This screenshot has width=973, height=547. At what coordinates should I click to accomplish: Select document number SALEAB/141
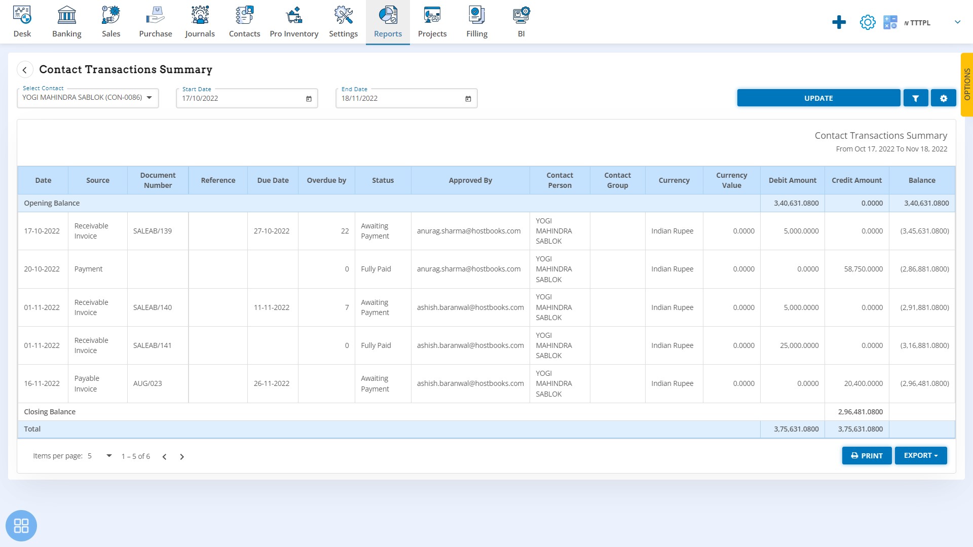point(153,345)
